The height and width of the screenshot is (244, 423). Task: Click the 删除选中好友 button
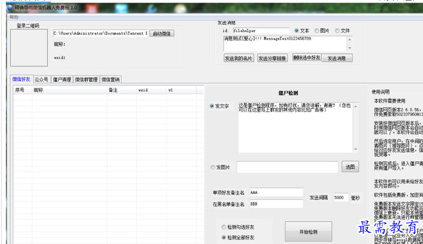click(x=307, y=58)
